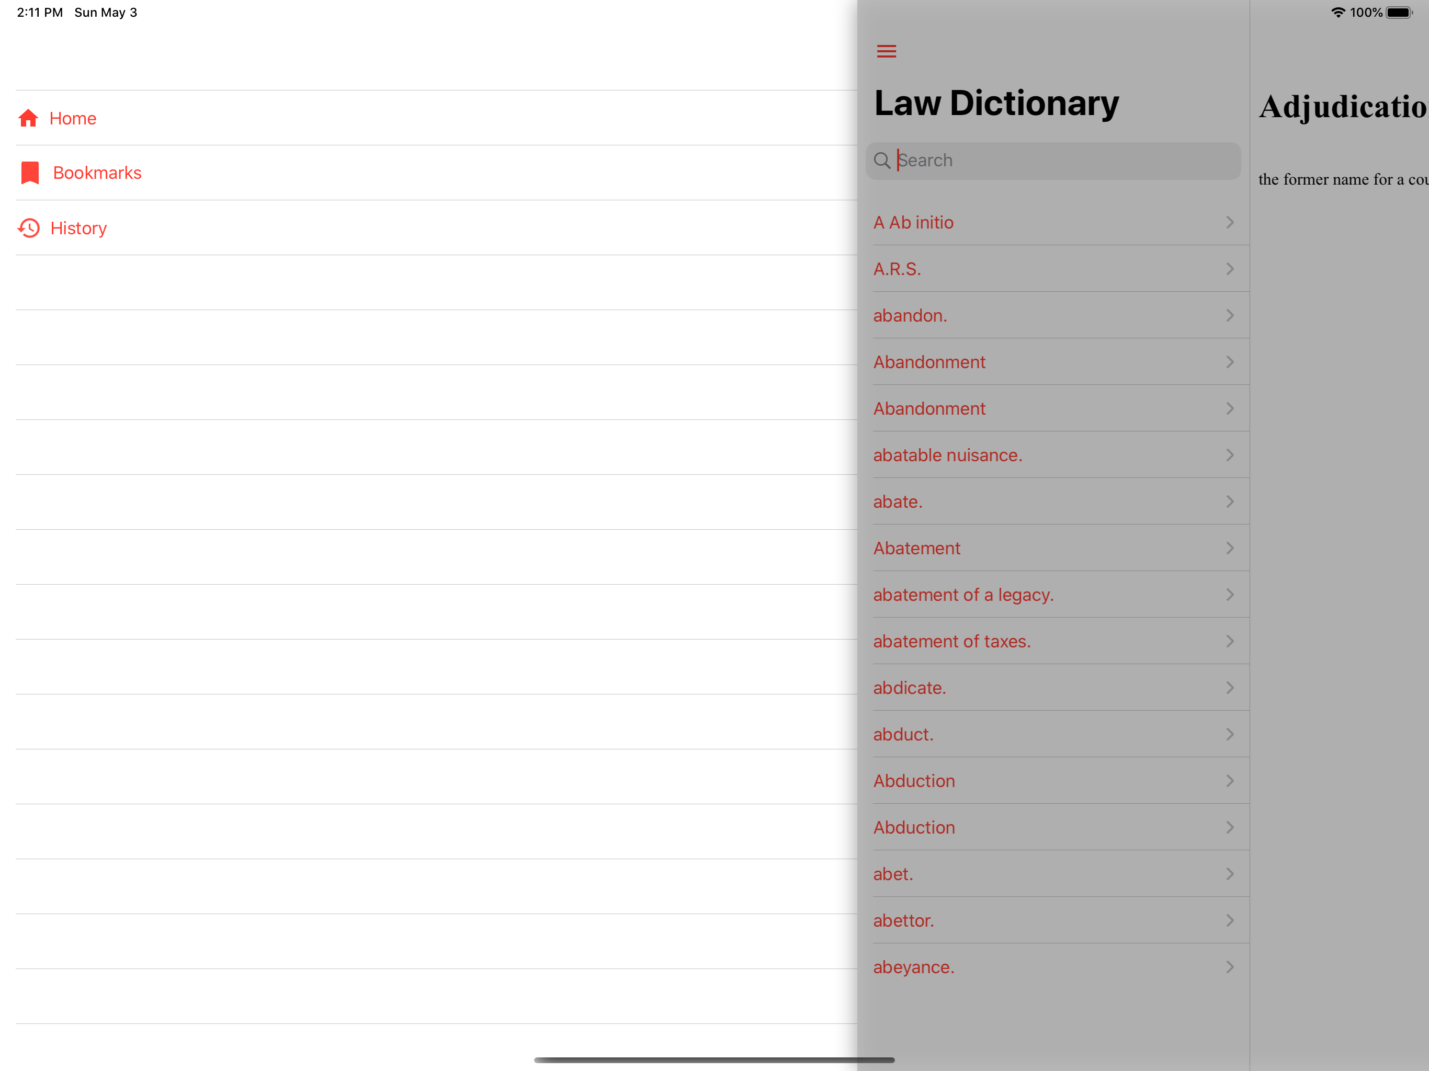Click the Home house icon
Screen dimensions: 1429x1071
point(28,118)
